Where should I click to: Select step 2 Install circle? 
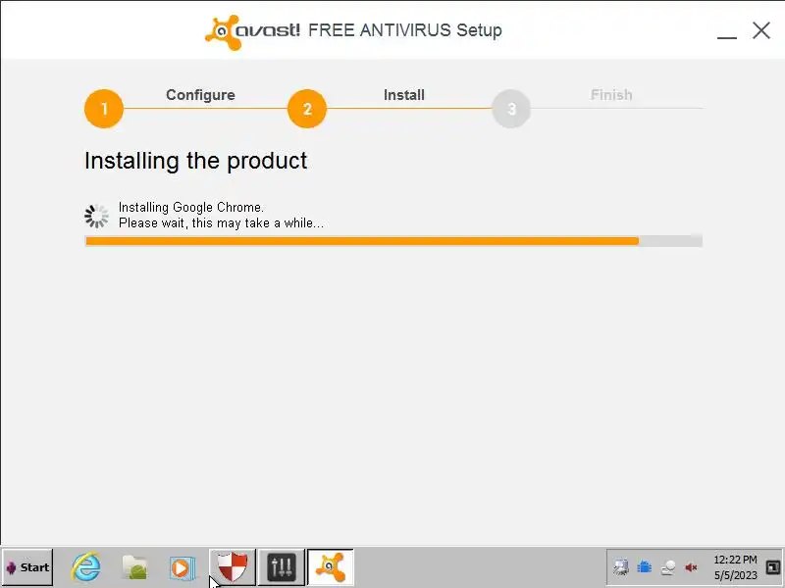point(307,109)
